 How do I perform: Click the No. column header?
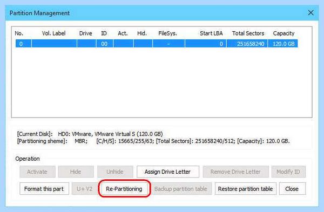pos(19,33)
